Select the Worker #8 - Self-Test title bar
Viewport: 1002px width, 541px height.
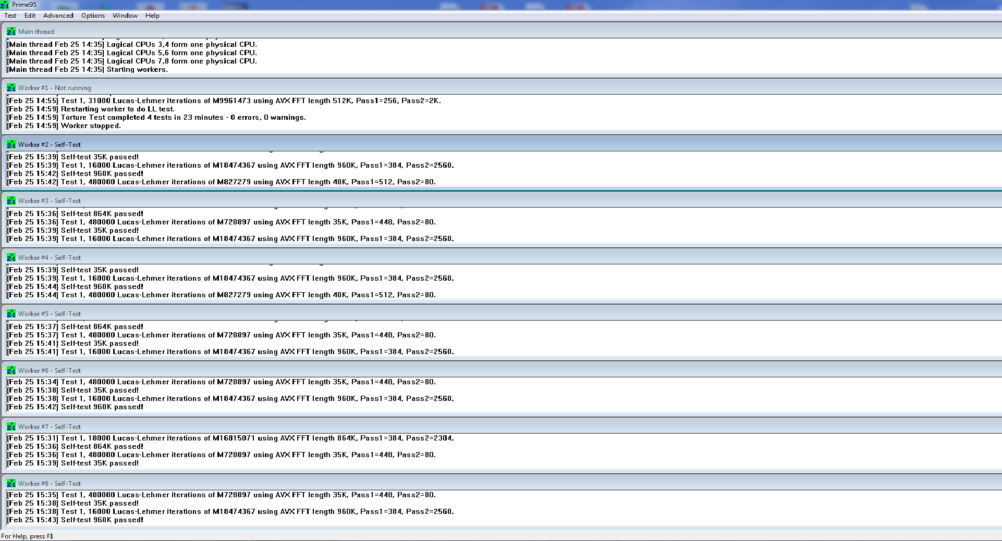313,484
